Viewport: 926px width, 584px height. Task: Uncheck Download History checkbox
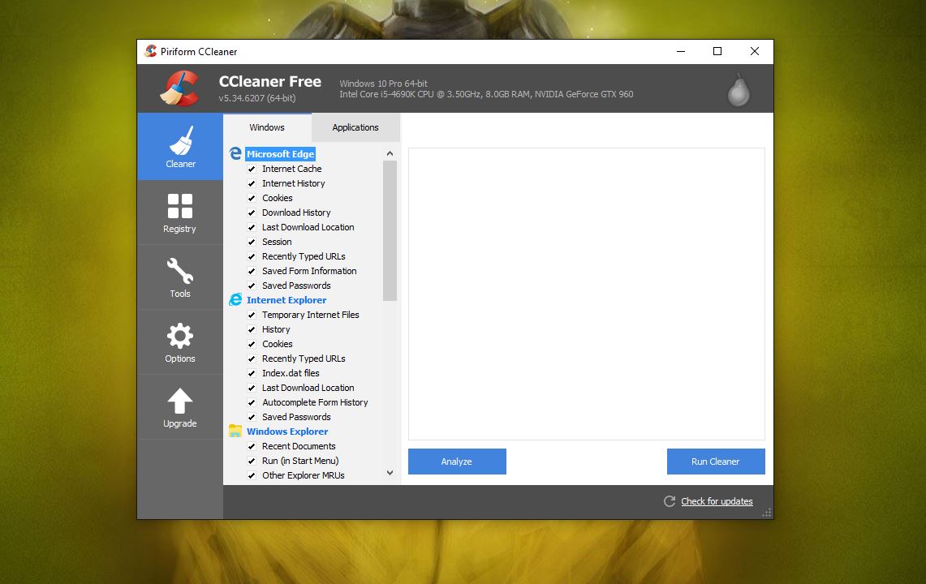pos(252,213)
